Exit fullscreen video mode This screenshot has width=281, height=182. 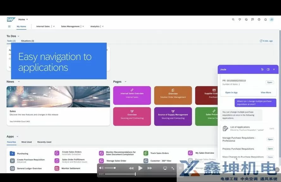pos(173,168)
